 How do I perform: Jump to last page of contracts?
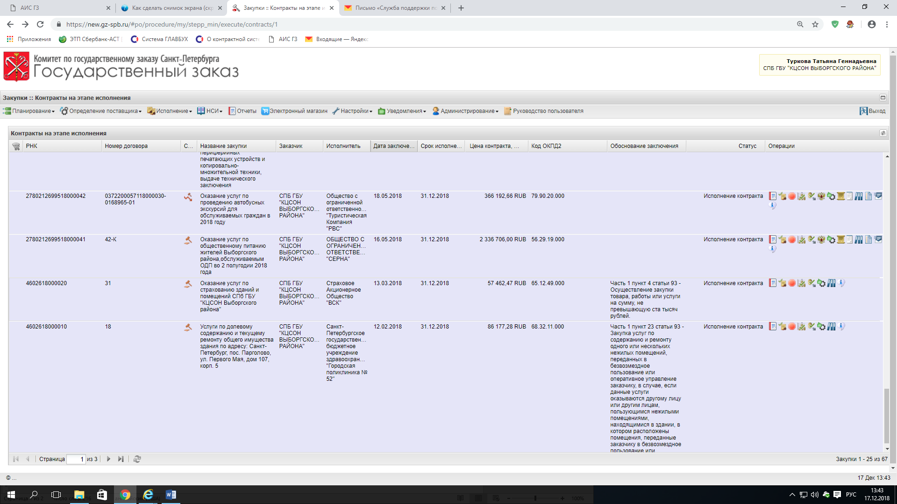[x=121, y=459]
